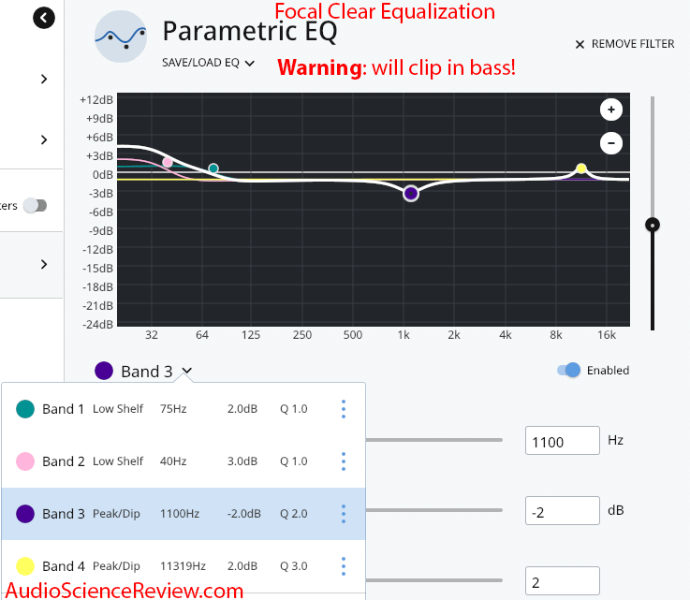Click the vertical gain slider handle
Screen dimensions: 690x600
653,226
